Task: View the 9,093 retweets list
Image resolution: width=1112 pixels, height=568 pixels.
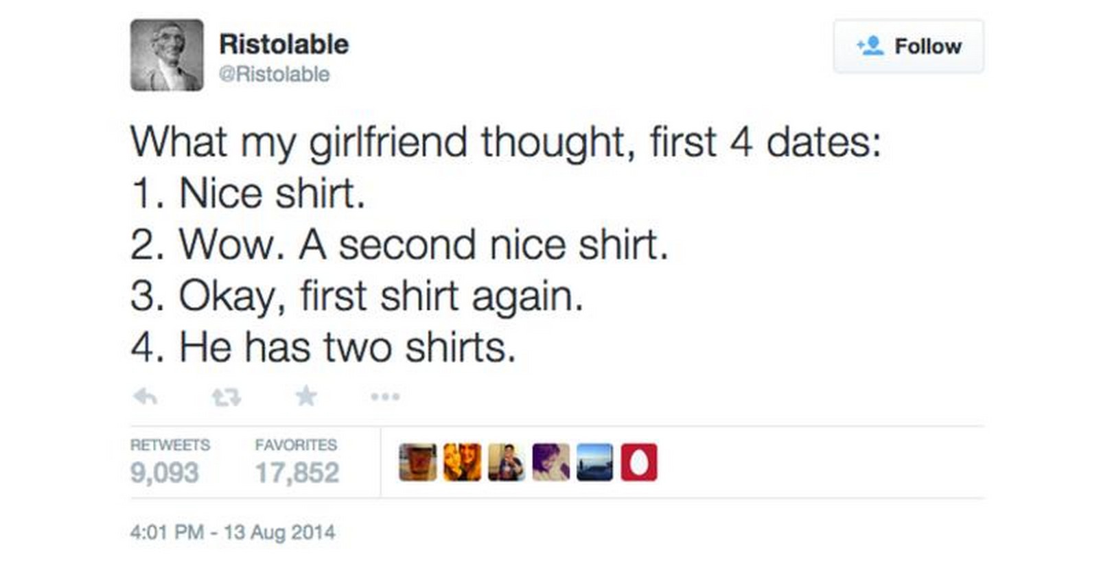Action: point(165,473)
